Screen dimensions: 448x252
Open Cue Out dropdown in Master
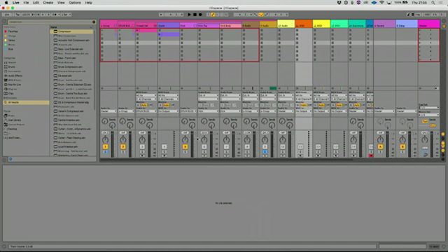pos(429,107)
